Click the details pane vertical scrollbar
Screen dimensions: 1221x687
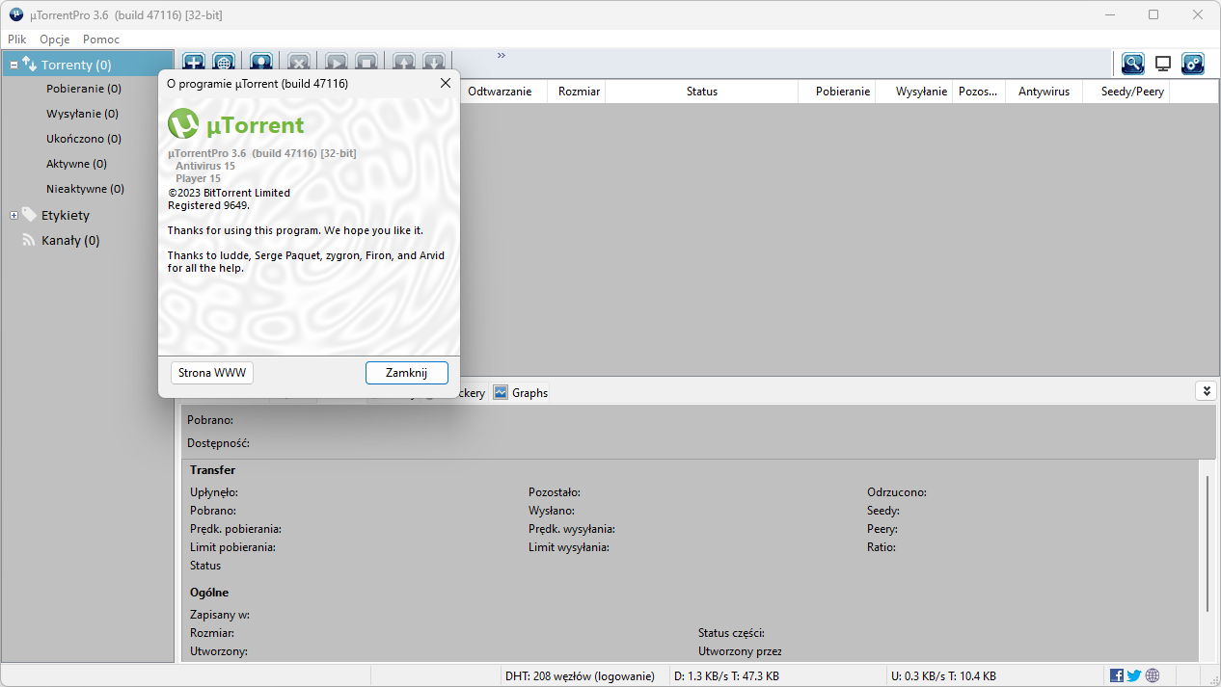[x=1207, y=542]
